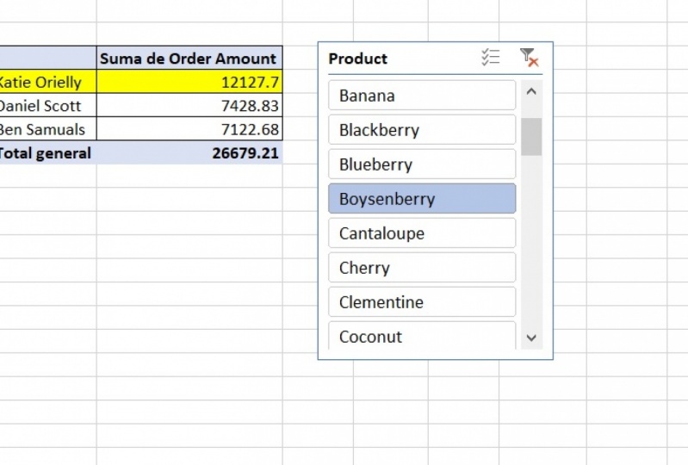Select the Ben Samuals cell
The image size is (688, 465).
coord(47,129)
